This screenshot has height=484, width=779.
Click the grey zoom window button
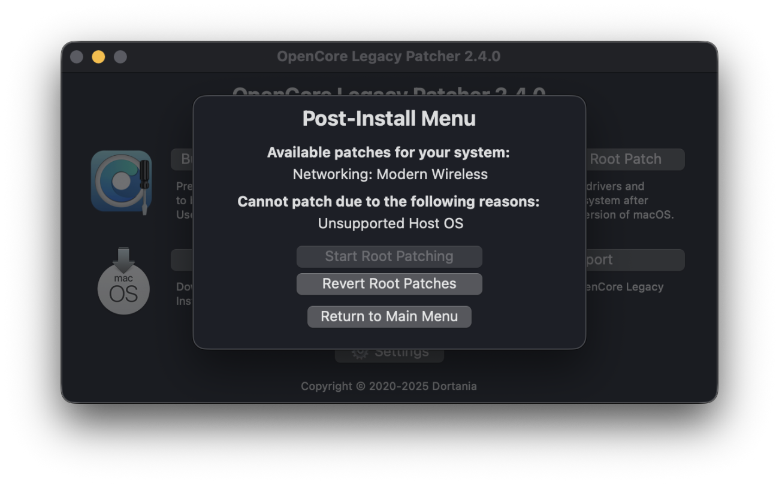120,57
